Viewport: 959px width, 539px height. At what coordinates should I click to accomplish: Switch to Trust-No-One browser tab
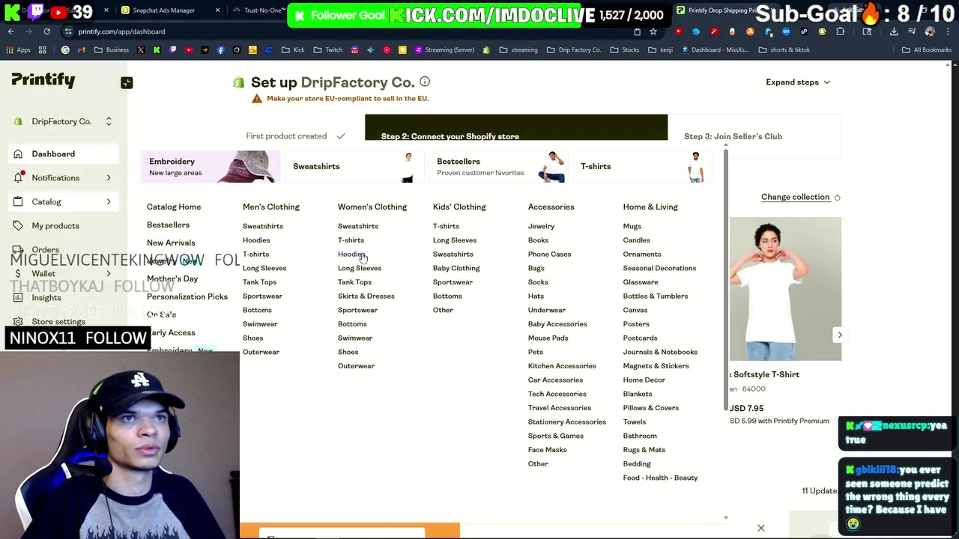[x=258, y=10]
